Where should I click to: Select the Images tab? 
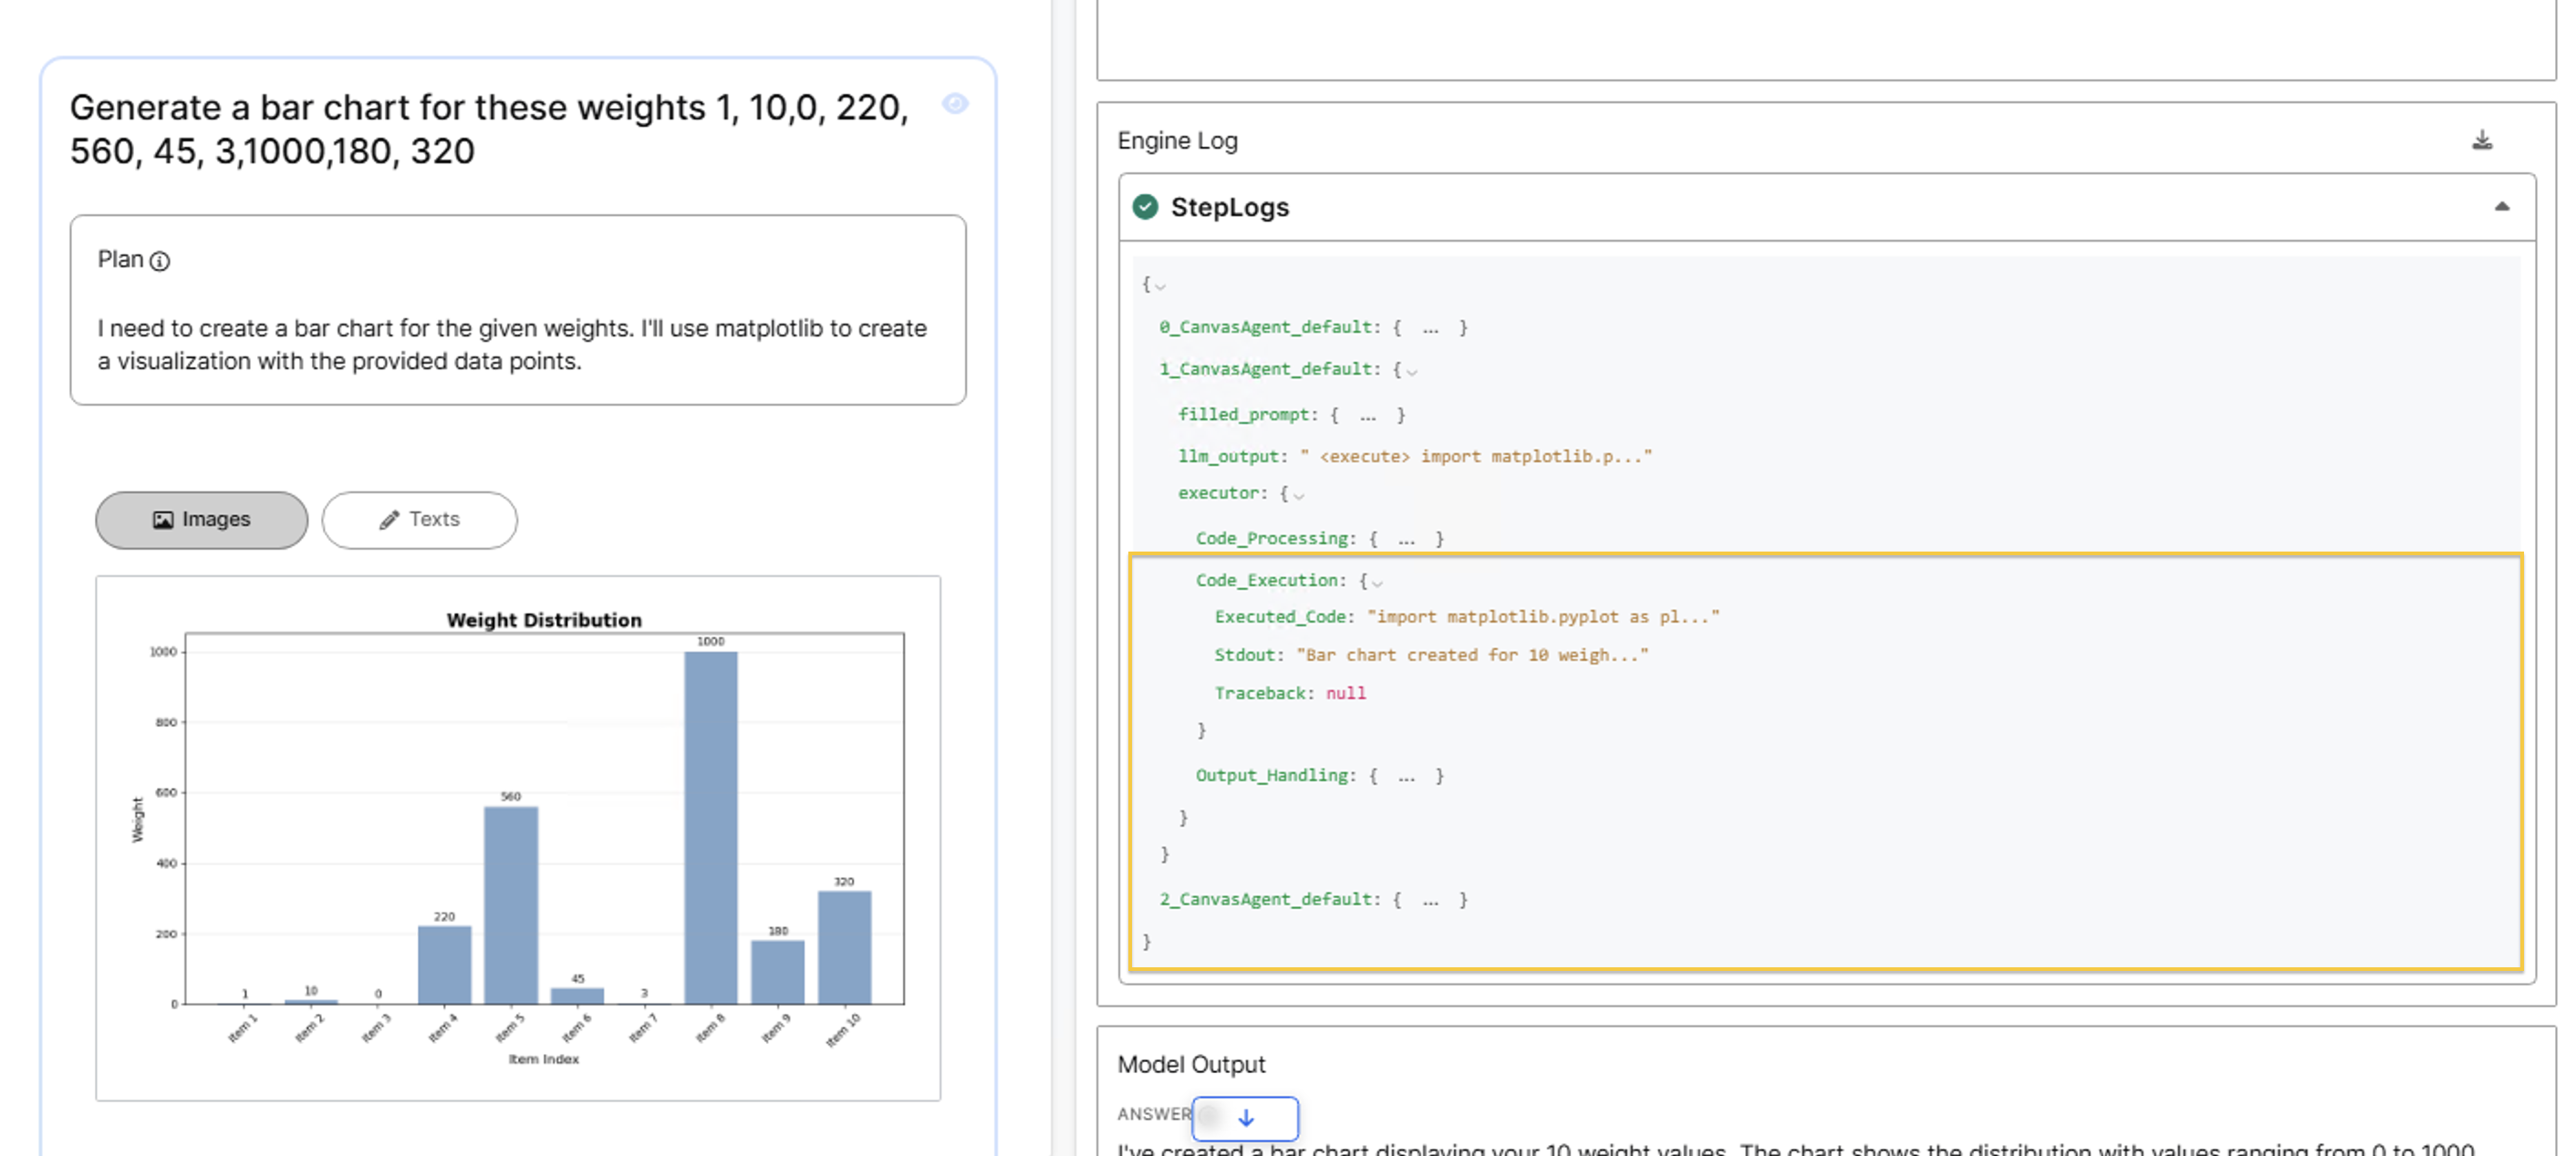pyautogui.click(x=202, y=520)
